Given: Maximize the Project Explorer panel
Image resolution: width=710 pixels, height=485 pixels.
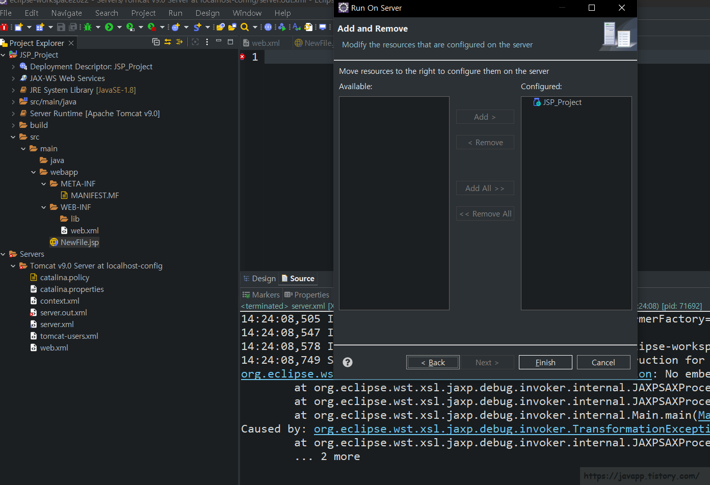Looking at the screenshot, I should coord(230,42).
